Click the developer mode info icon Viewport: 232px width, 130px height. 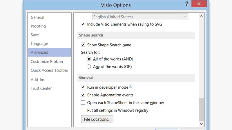tap(131, 86)
